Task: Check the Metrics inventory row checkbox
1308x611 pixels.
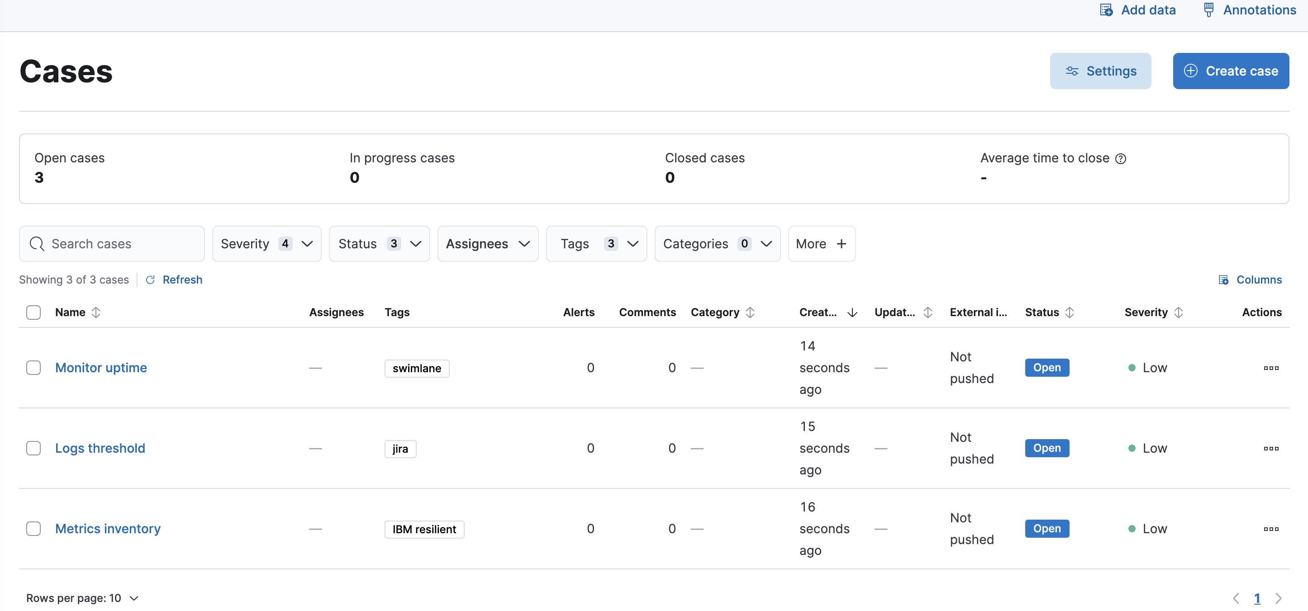Action: click(x=33, y=528)
